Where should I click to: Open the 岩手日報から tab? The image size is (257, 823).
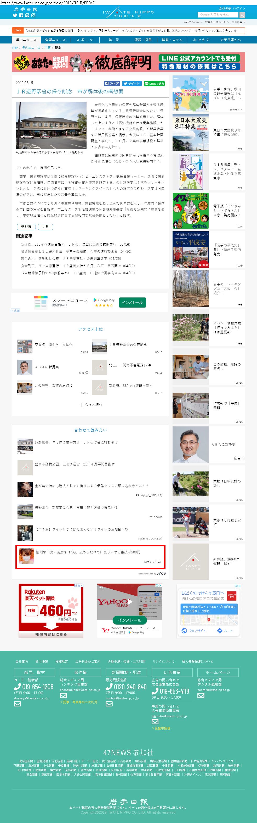[231, 40]
